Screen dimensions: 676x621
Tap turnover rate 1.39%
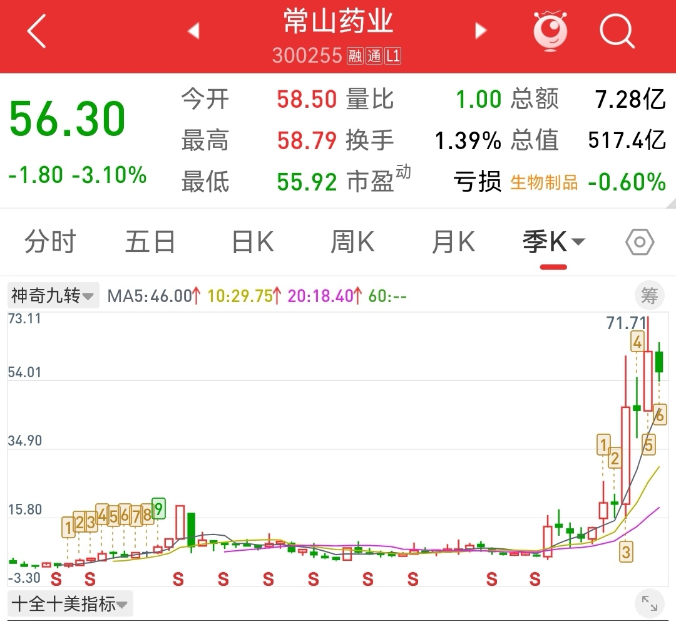468,141
